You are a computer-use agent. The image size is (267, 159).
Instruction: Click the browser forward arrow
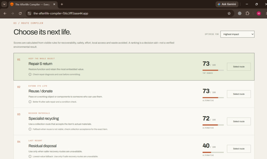pos(13,13)
